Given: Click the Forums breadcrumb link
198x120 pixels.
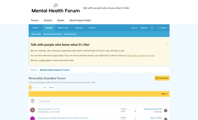Looking at the screenshot, I should (x=33, y=70).
